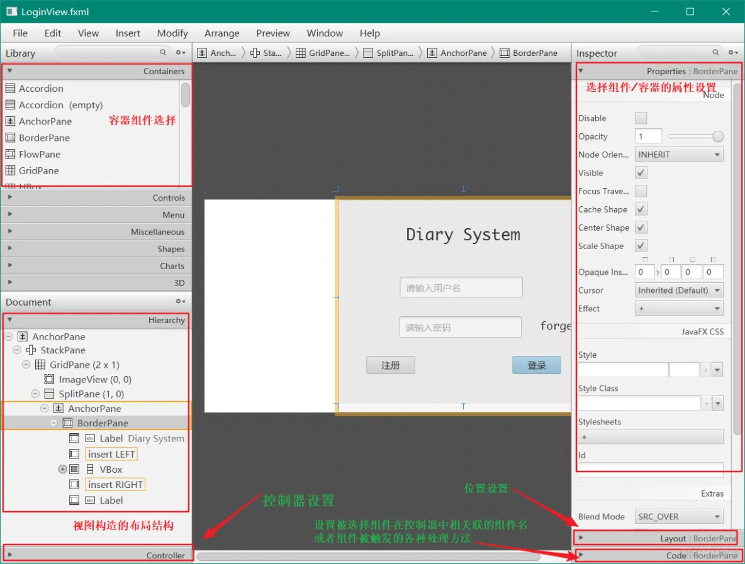Open the Arrange menu

(222, 33)
